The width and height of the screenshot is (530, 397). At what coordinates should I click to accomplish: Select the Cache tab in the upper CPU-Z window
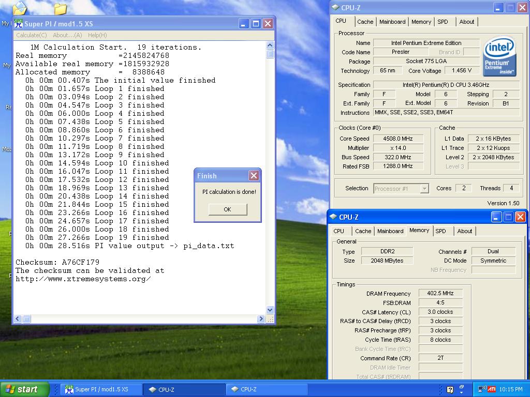[365, 22]
